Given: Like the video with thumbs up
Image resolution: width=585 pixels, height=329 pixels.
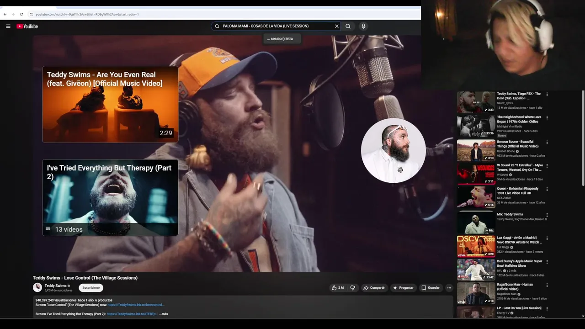Looking at the screenshot, I should tap(338, 288).
